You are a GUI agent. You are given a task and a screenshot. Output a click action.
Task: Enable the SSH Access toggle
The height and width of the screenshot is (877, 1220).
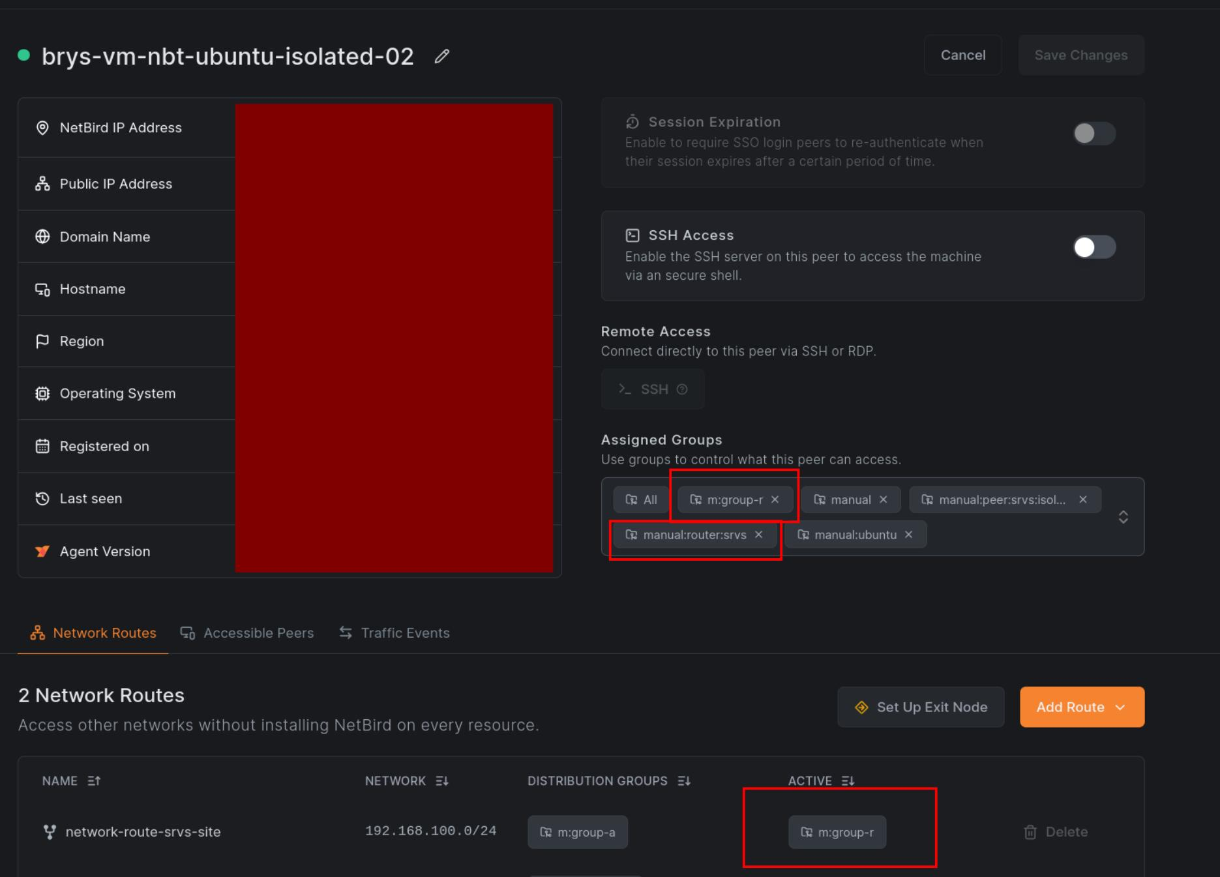(x=1094, y=247)
